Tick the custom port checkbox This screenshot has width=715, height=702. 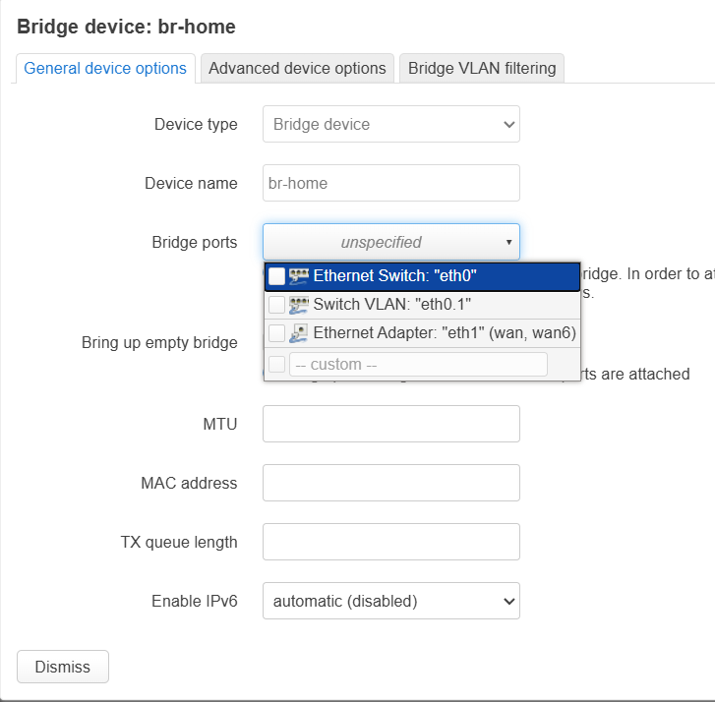pyautogui.click(x=276, y=364)
